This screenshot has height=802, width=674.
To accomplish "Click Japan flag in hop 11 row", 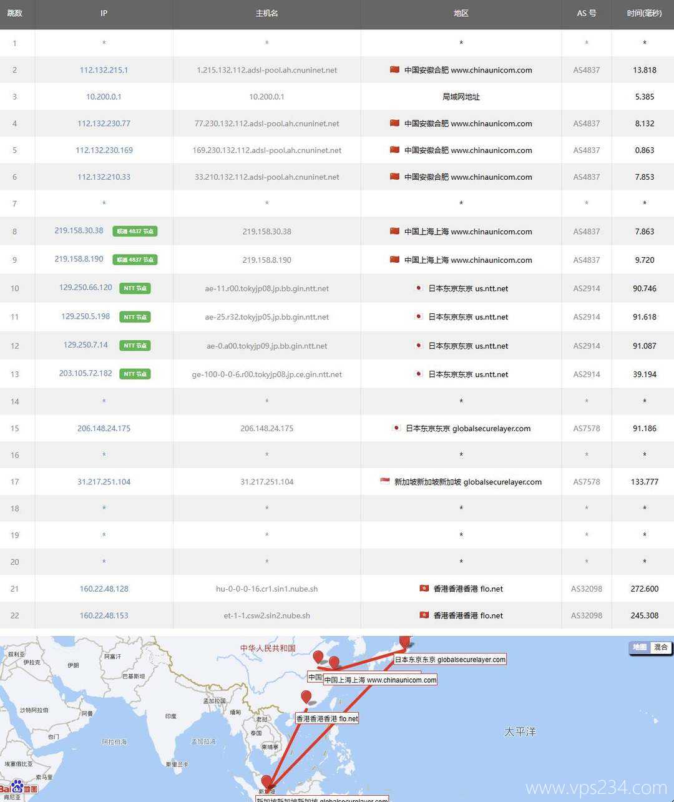I will click(x=419, y=316).
